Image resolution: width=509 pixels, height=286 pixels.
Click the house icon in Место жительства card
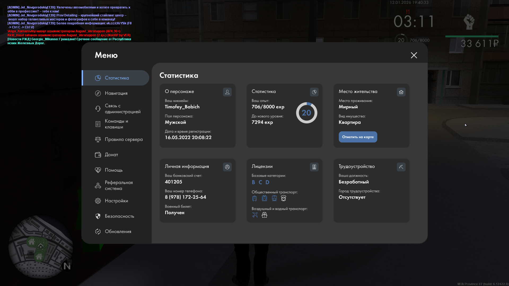(401, 92)
